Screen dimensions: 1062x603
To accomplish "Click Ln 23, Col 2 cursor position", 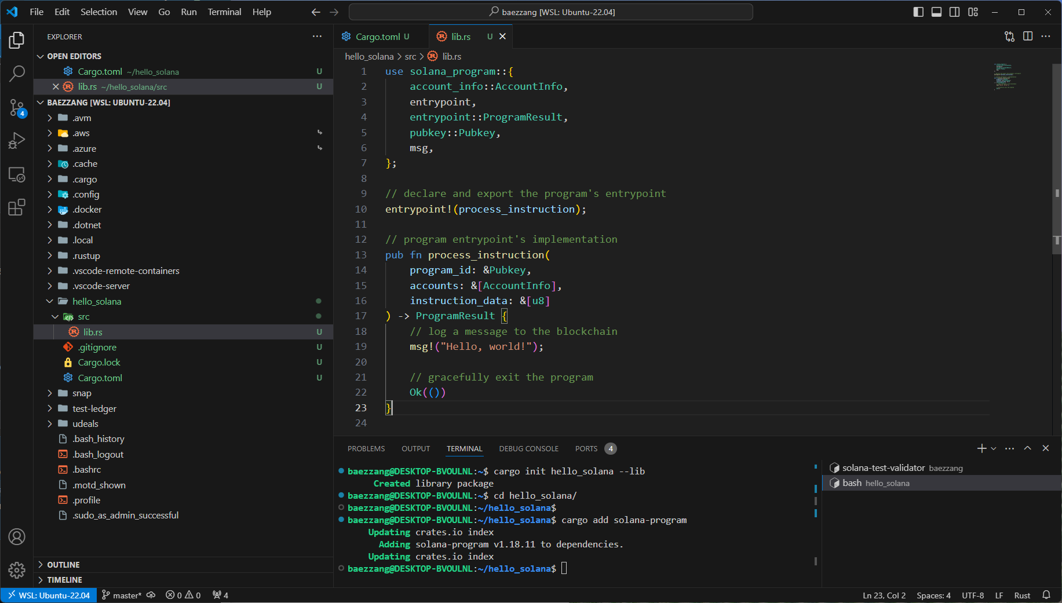I will coord(884,595).
